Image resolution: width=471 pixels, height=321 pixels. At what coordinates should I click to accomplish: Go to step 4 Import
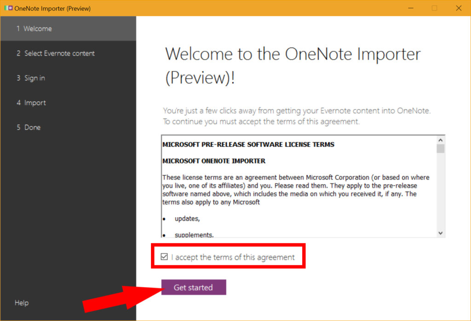(68, 103)
